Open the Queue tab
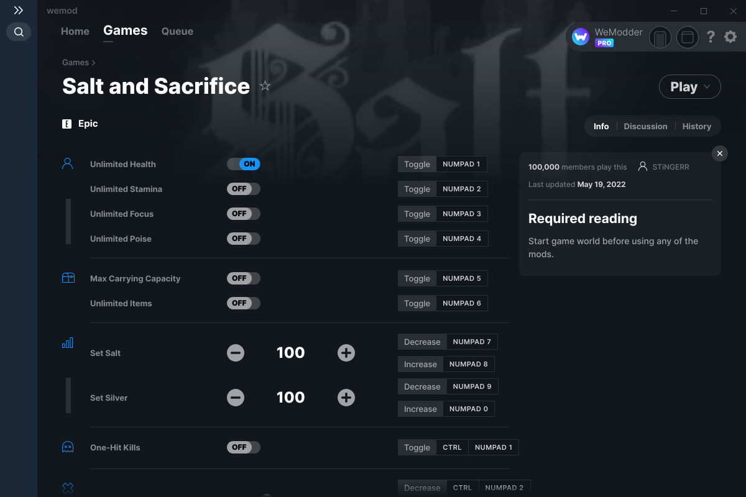Image resolution: width=746 pixels, height=497 pixels. click(177, 31)
